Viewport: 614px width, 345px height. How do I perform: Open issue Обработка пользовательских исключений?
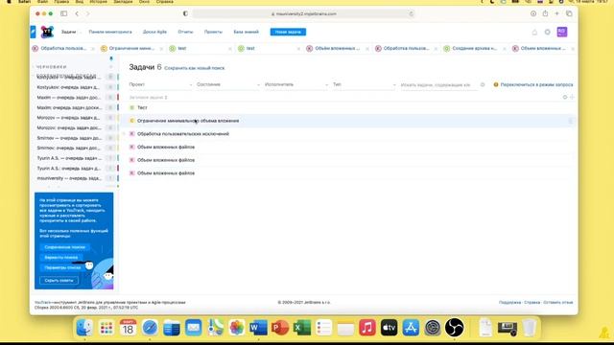pos(183,134)
